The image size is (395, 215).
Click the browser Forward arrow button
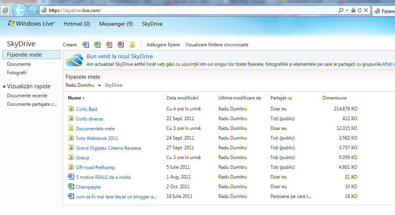tap(33, 10)
